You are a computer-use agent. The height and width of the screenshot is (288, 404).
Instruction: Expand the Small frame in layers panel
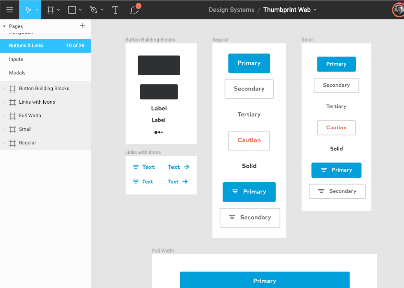[x=4, y=129]
